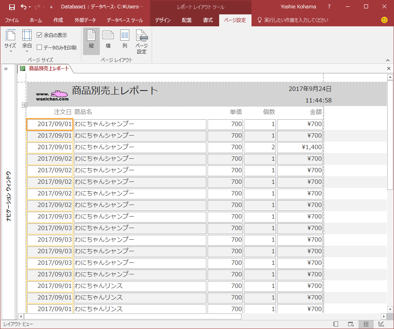
Task: Select the 縦 portrait orientation icon
Action: pos(91,40)
